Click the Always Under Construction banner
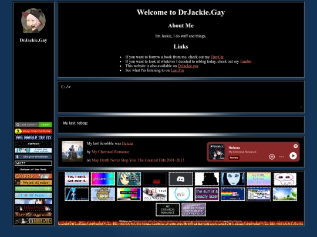Image resolution: width=317 pixels, height=237 pixels. click(x=33, y=131)
